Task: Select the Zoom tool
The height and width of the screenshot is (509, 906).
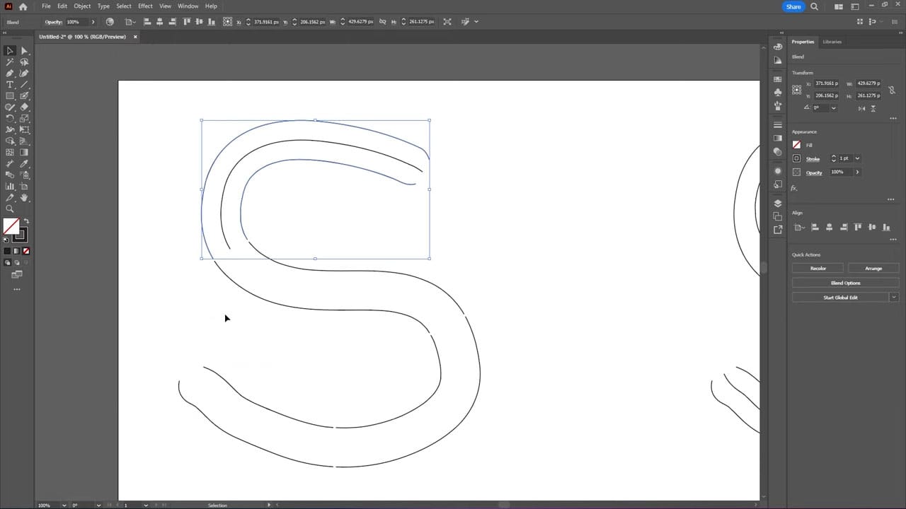Action: tap(10, 209)
